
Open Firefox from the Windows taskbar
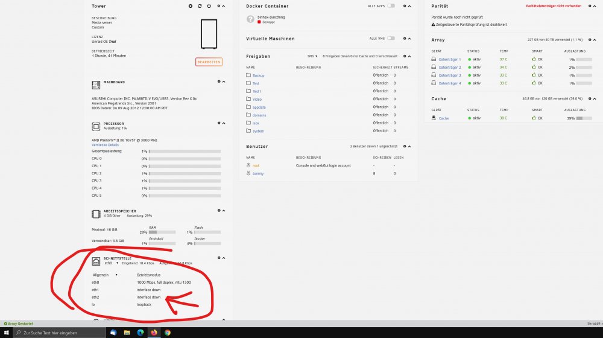pos(154,333)
